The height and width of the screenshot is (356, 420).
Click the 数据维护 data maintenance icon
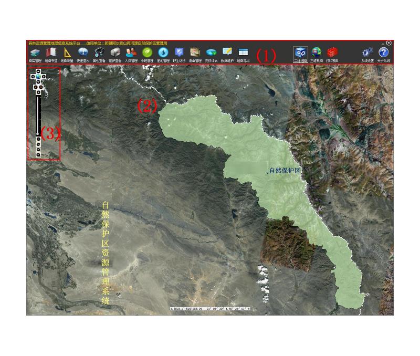click(227, 53)
